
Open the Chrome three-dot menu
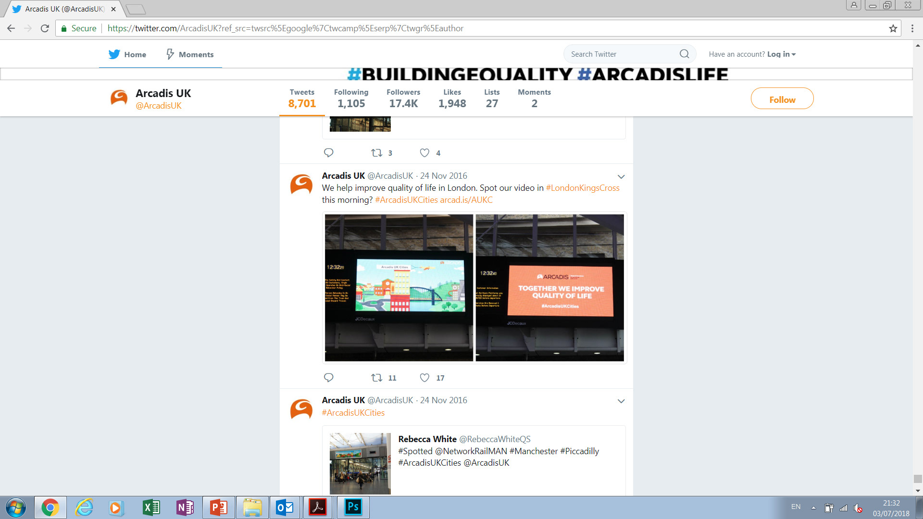[912, 28]
